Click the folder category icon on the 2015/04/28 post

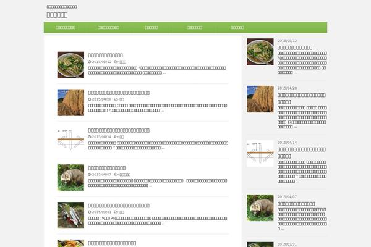tap(116, 99)
